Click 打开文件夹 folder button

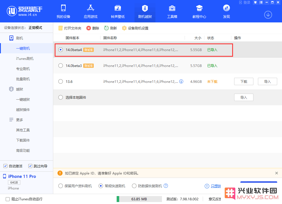point(70,28)
